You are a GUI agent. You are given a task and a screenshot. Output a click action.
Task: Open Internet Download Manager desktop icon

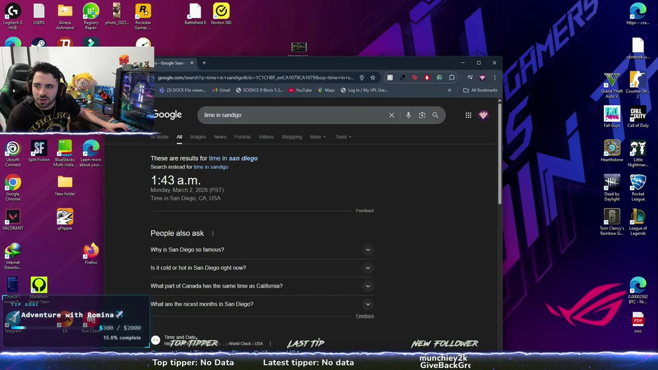13,256
